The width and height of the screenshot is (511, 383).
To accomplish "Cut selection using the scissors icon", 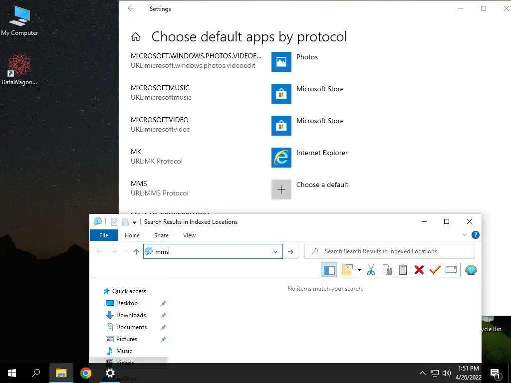I will [371, 270].
